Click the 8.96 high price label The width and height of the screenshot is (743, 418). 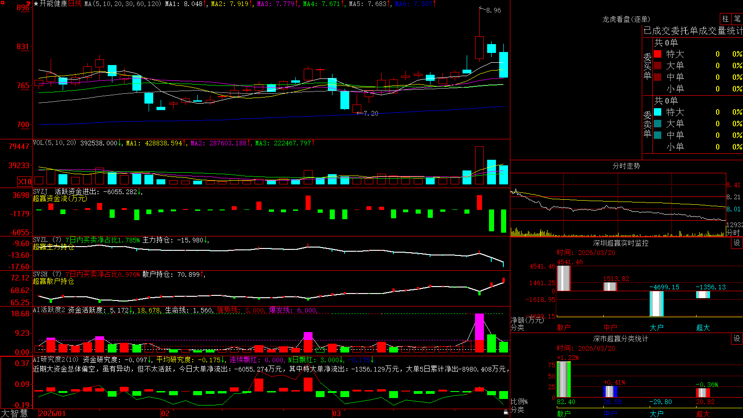click(494, 10)
